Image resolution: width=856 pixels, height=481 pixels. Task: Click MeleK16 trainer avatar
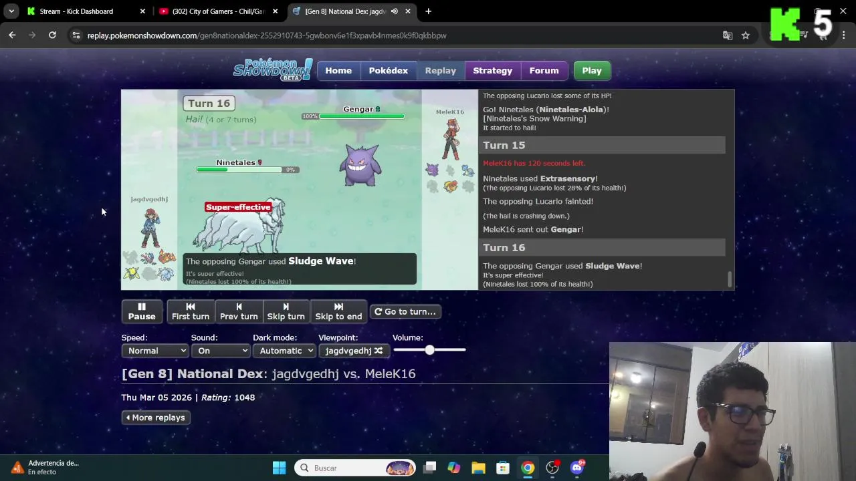(x=452, y=139)
